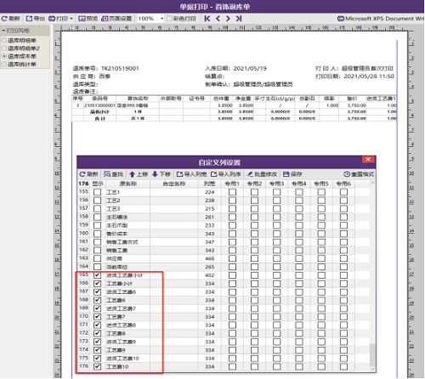Click the printer icon beside Microsoft XPS Document
The height and width of the screenshot is (379, 425).
pyautogui.click(x=341, y=19)
